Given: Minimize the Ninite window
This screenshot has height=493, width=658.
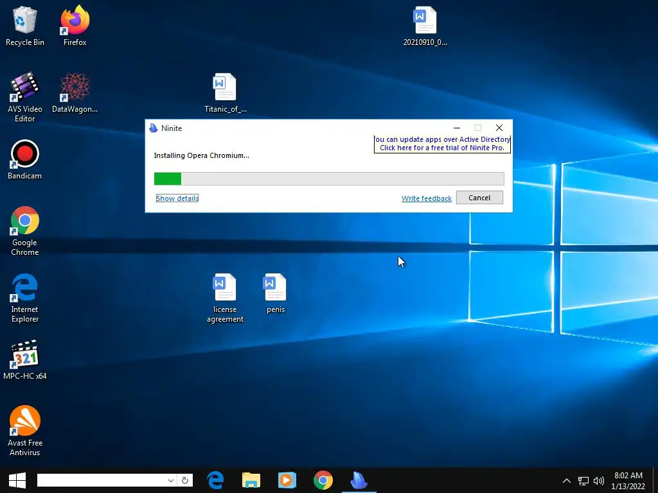Looking at the screenshot, I should click(x=457, y=128).
